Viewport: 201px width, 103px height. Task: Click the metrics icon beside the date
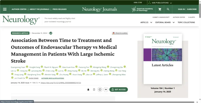[x=51, y=33]
